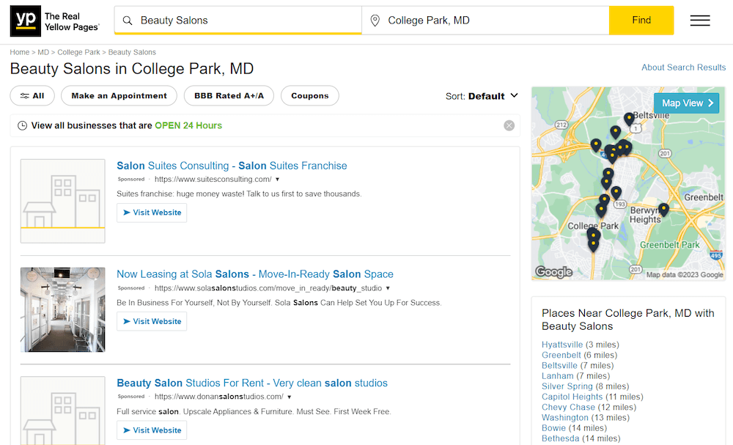Filter by Make an Appointment
The width and height of the screenshot is (733, 445).
[x=119, y=96]
